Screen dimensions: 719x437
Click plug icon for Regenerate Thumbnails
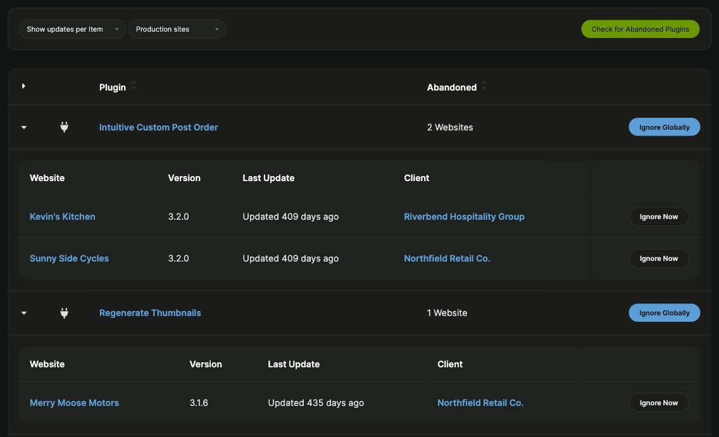64,313
